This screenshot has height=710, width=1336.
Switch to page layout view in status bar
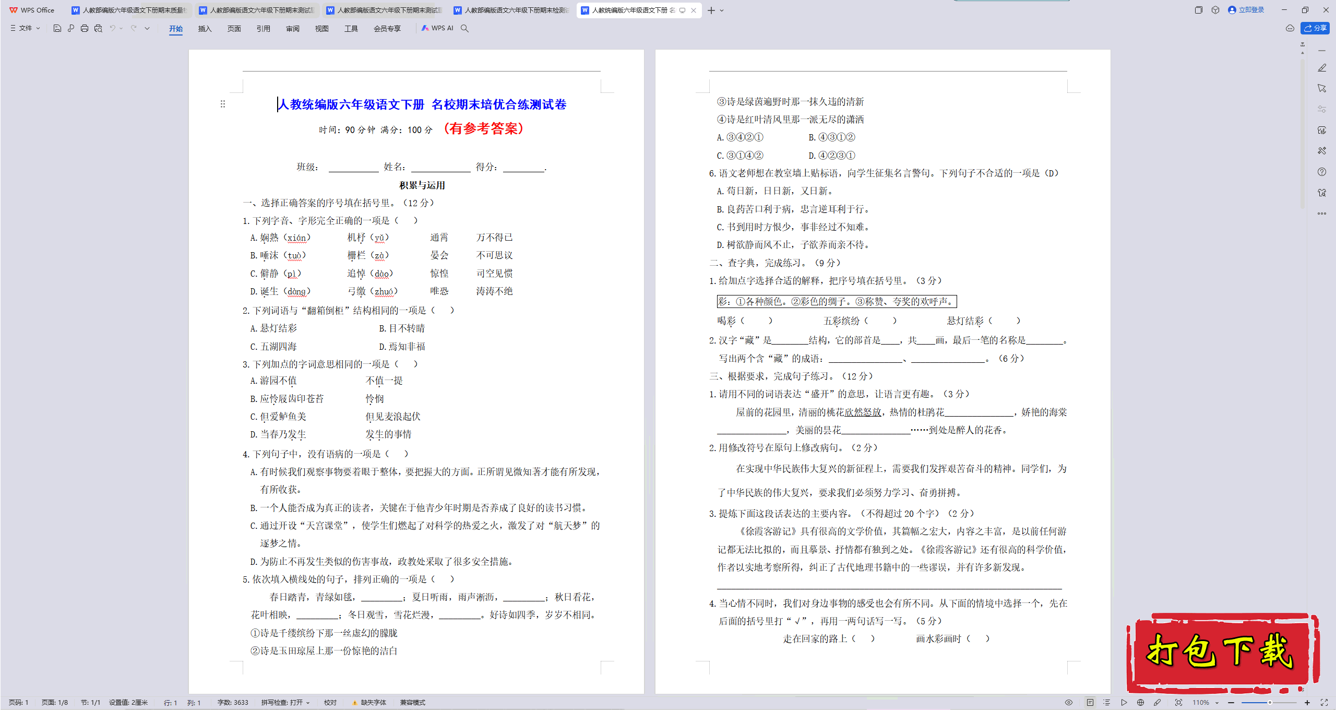1090,703
